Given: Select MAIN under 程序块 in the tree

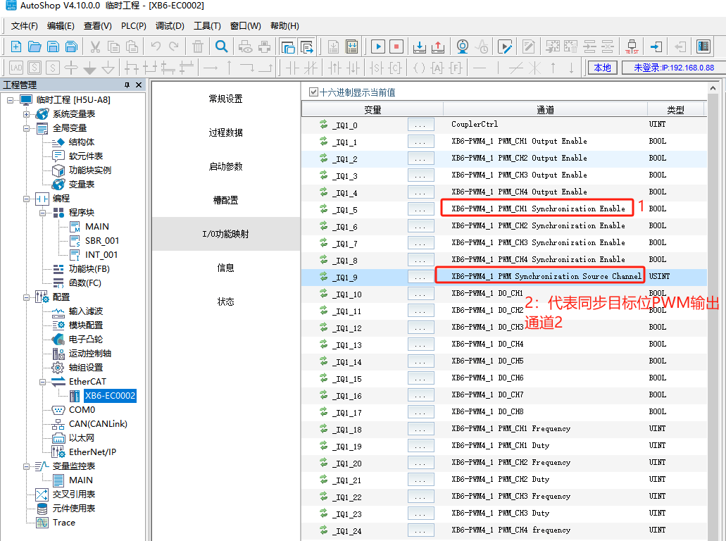Looking at the screenshot, I should [x=96, y=227].
